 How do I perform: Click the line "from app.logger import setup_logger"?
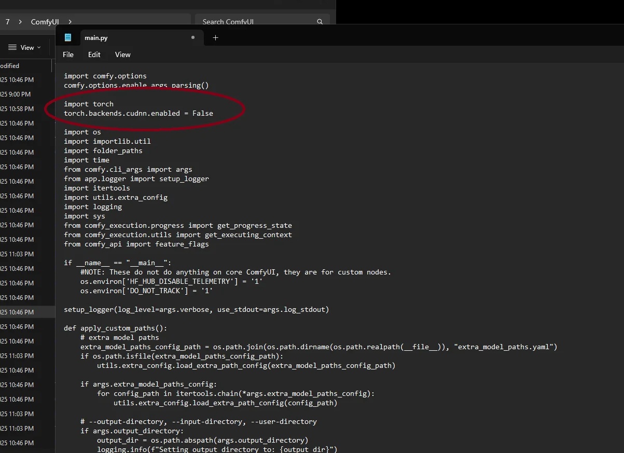coord(136,179)
